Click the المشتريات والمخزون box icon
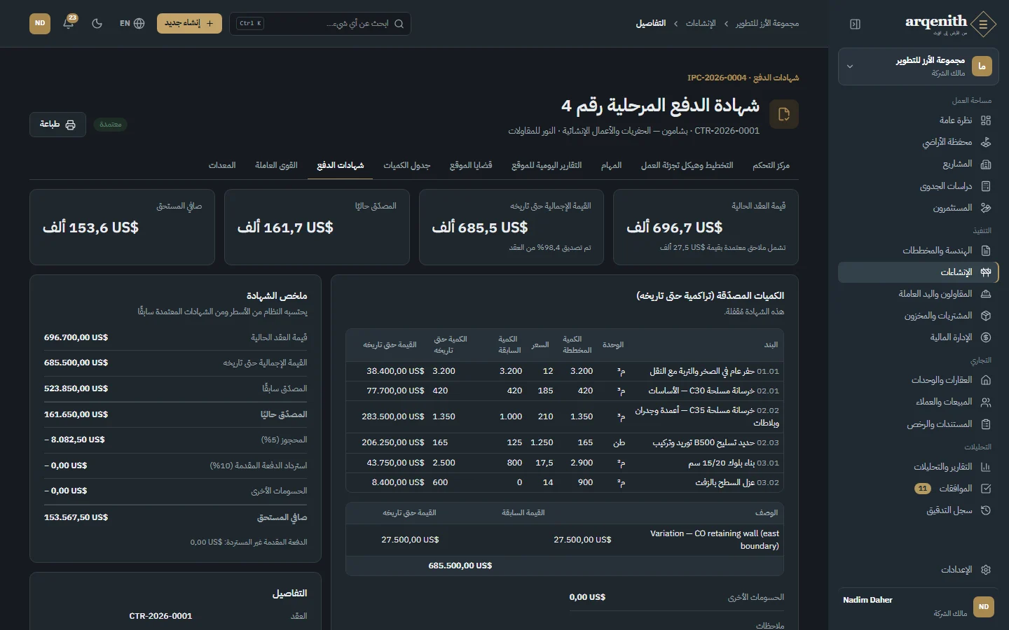Screen dimensions: 1009x630 986,316
